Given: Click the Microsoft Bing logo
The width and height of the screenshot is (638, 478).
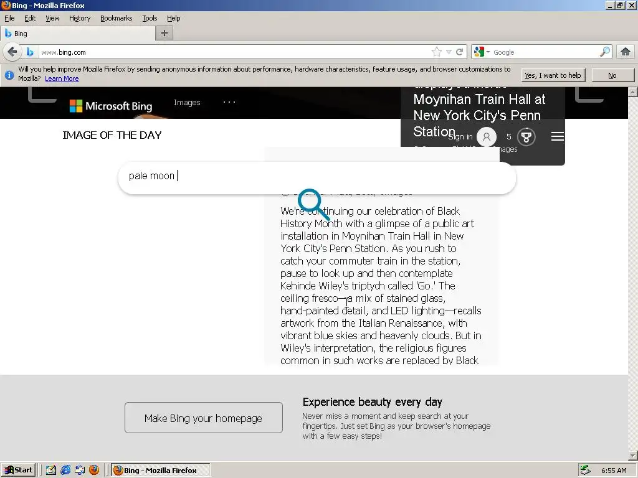Looking at the screenshot, I should tap(111, 106).
